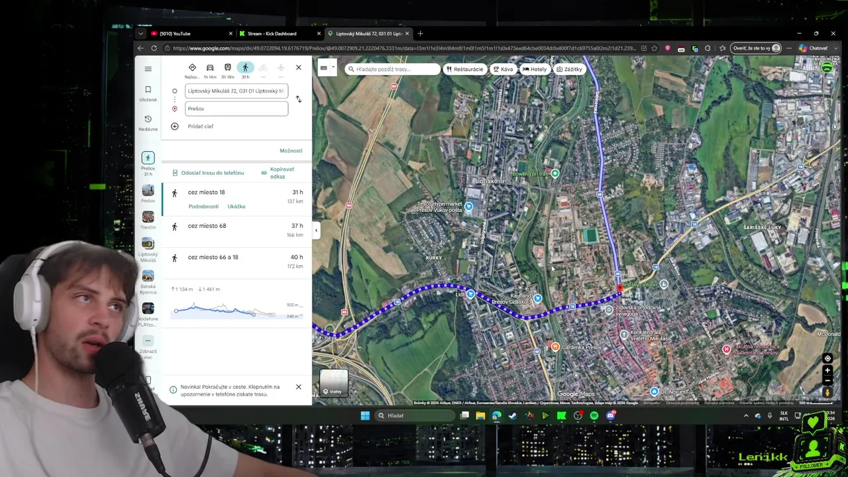Open the Vrstvy map layers thumbnail
The image size is (848, 477).
[334, 383]
